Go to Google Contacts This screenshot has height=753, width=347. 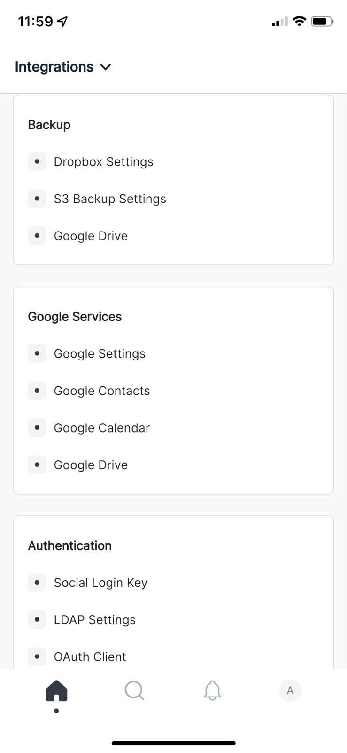point(102,391)
